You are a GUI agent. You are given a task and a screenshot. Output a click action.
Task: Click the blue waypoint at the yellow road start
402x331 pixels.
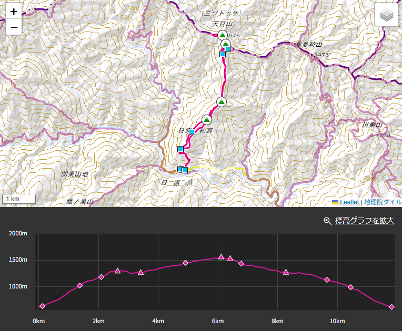tap(185, 170)
